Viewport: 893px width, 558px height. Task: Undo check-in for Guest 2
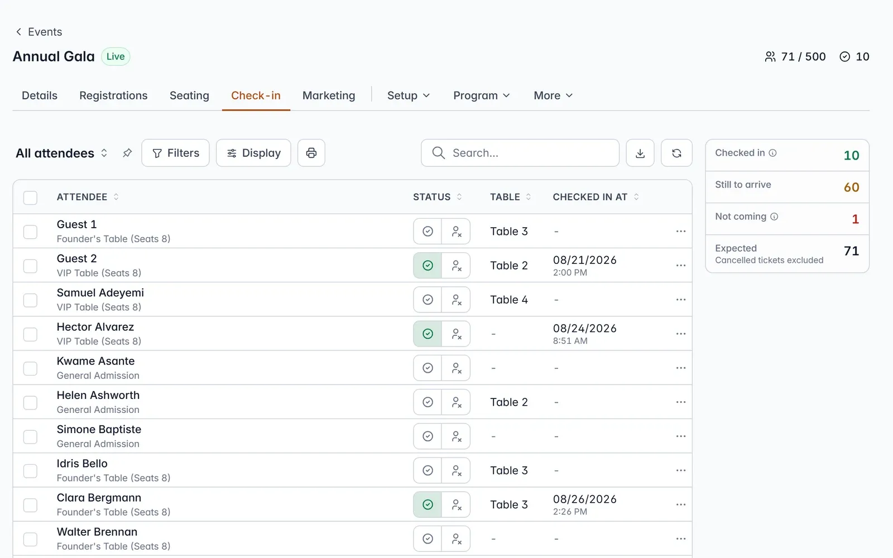[428, 266]
